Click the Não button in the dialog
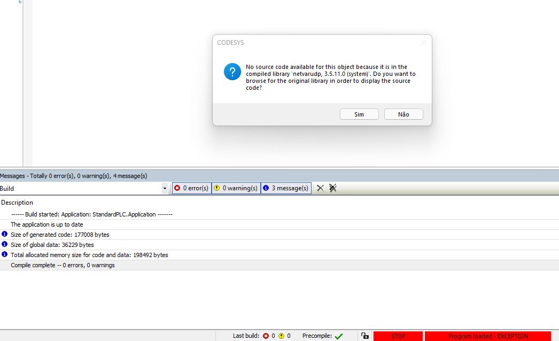 tap(403, 114)
